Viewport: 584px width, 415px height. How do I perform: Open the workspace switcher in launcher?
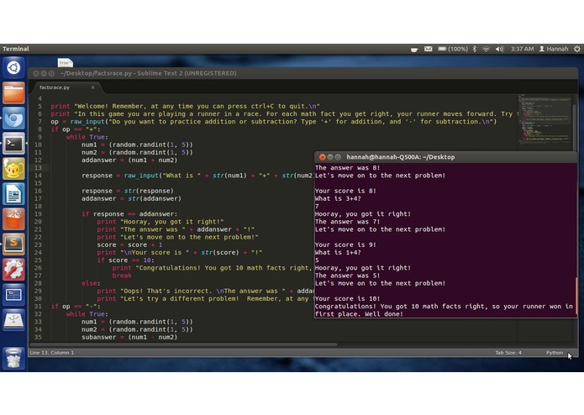point(13,295)
